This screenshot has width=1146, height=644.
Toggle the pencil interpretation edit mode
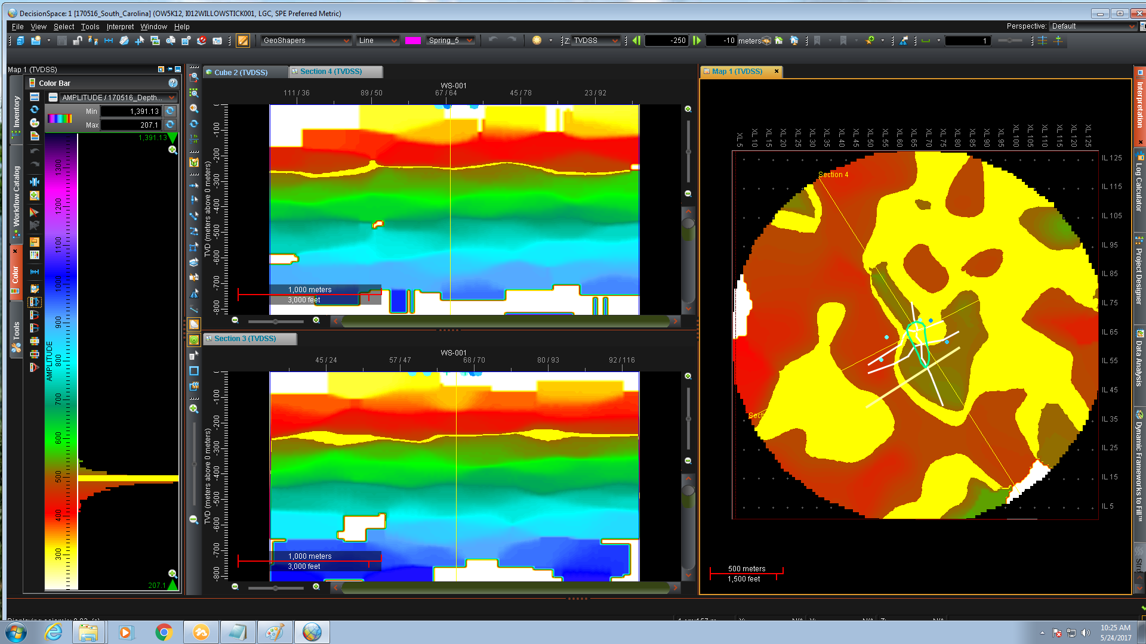(243, 41)
